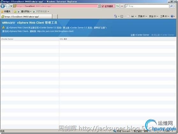Click the localhost:9443 address bar field
The width and height of the screenshot is (178, 134).
pos(56,6)
